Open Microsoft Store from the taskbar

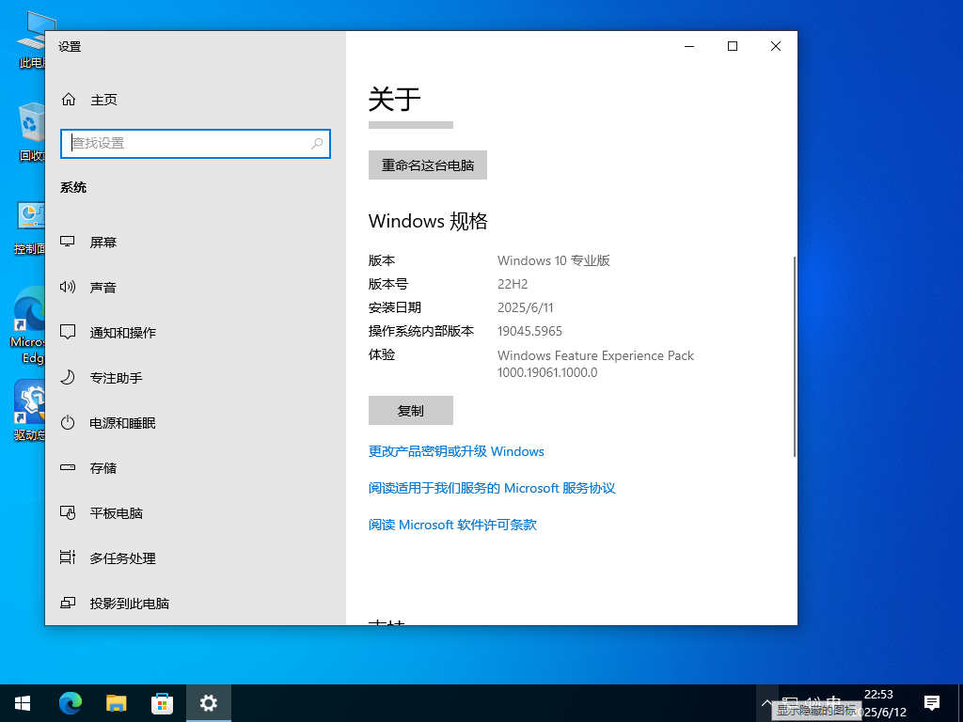(162, 703)
